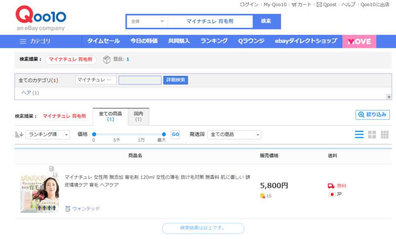Select the 国内 (1) tab
This screenshot has height=239, width=396.
[138, 116]
